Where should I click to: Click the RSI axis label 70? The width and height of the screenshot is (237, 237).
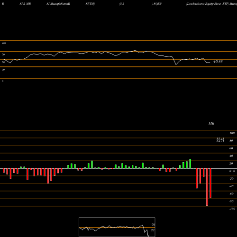[x=3, y=55]
